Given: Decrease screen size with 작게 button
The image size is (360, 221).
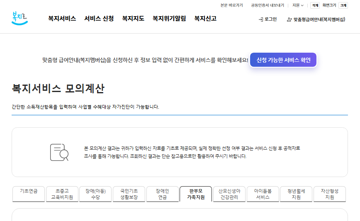Looking at the screenshot, I should (315, 5).
